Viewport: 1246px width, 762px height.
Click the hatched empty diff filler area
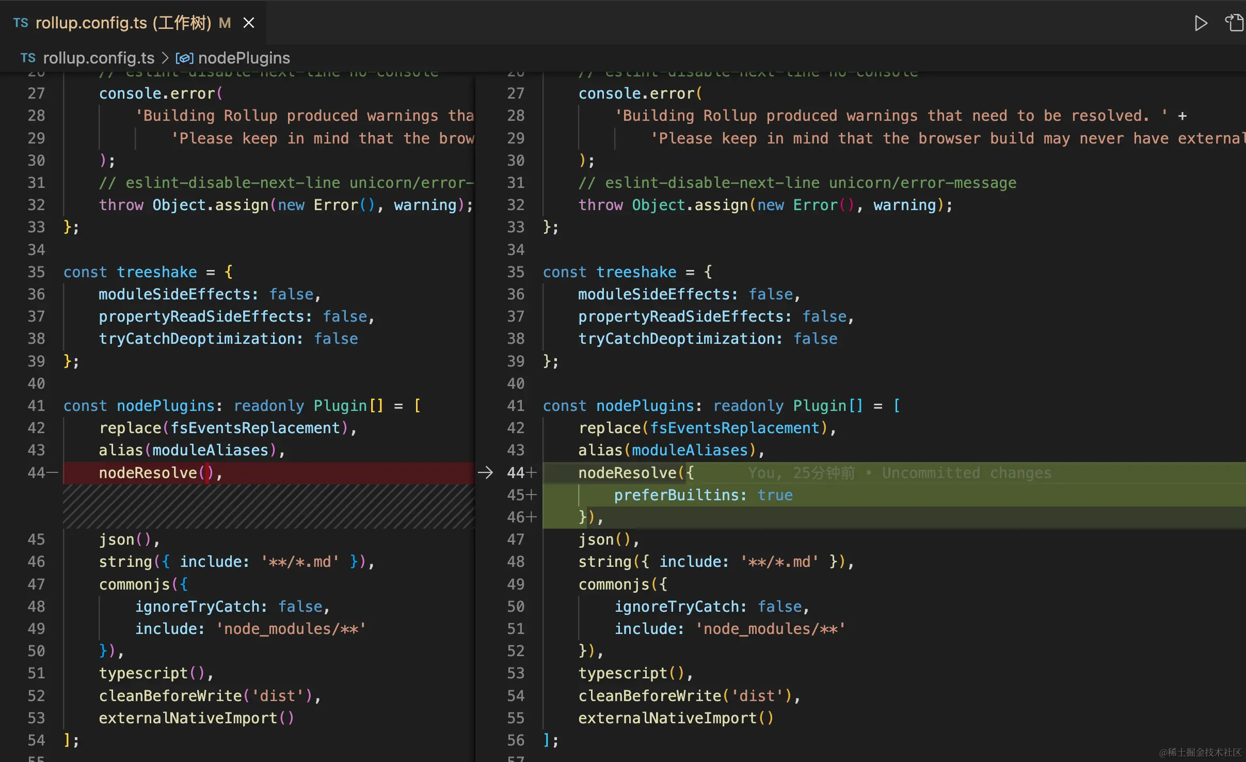coord(268,506)
